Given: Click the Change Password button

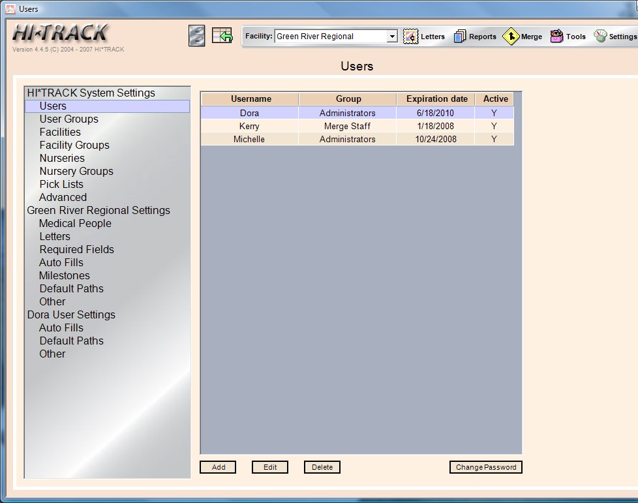Looking at the screenshot, I should 486,467.
